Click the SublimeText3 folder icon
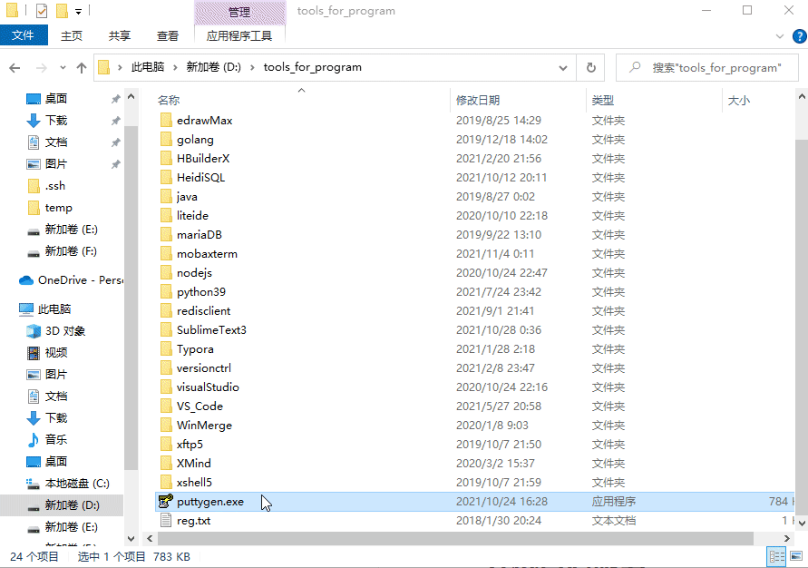 (x=166, y=330)
